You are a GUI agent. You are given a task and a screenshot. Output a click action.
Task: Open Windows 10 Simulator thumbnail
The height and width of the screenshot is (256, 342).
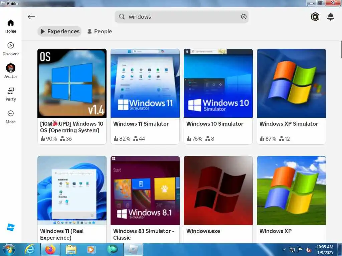(218, 83)
